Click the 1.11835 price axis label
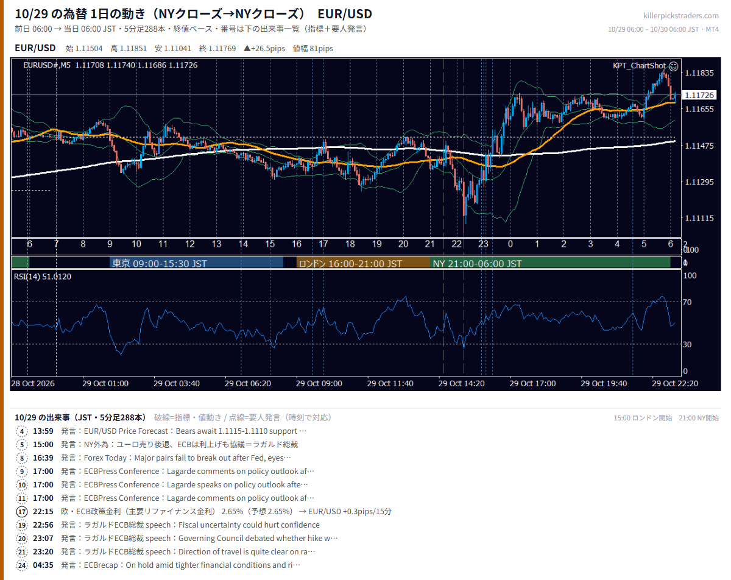The width and height of the screenshot is (731, 580). (x=699, y=73)
